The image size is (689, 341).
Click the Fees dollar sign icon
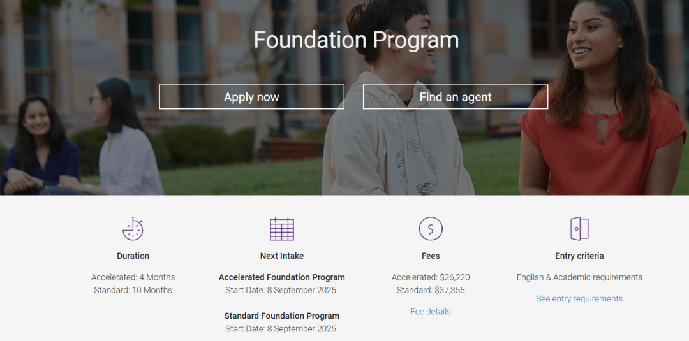[x=431, y=229]
